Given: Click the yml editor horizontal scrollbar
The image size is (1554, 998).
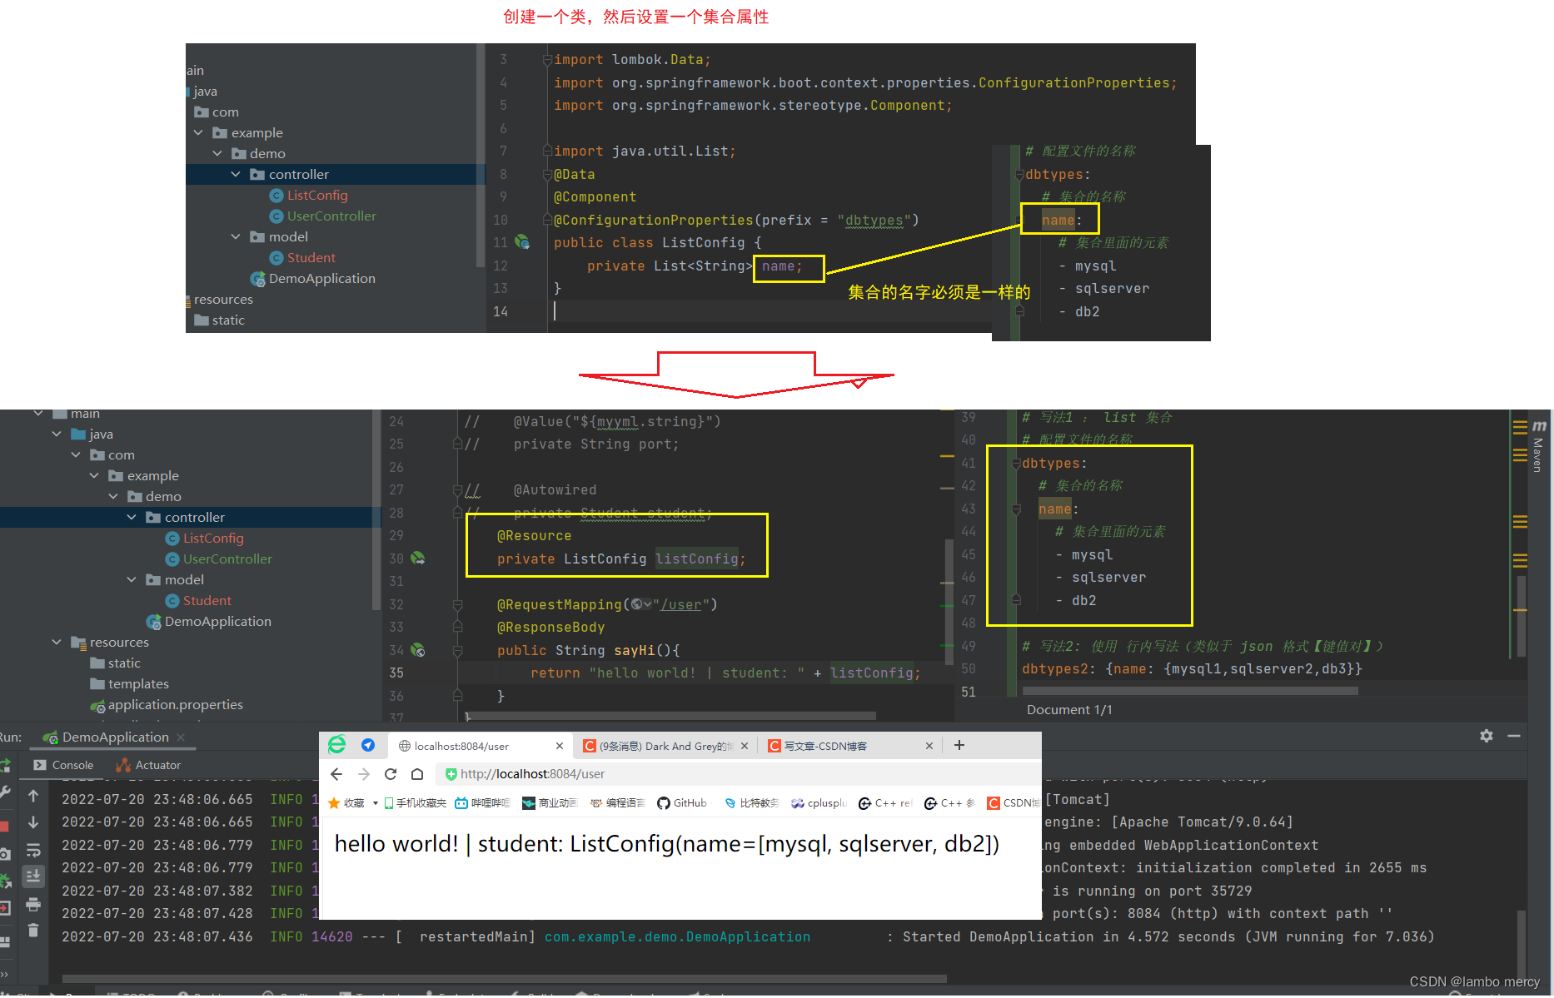Looking at the screenshot, I should click(x=1190, y=691).
